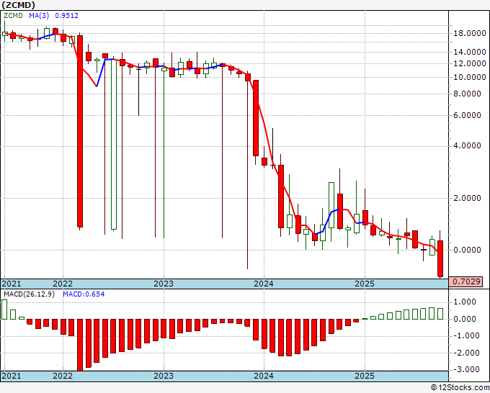This screenshot has width=490, height=393.
Task: Click 2021 on the MACD time axis
Action: point(12,376)
